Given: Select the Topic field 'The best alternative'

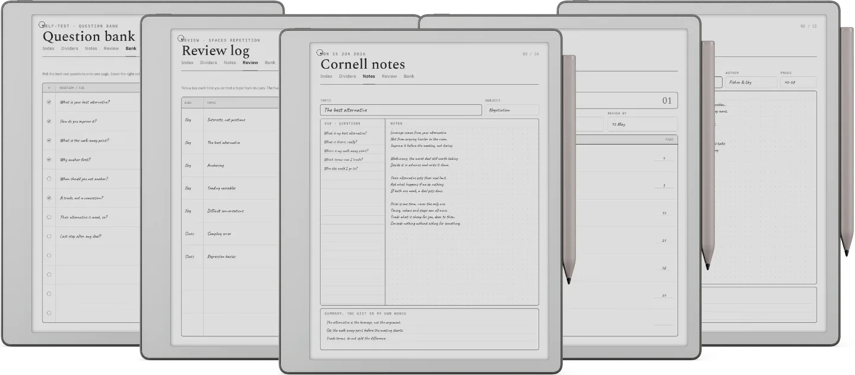Looking at the screenshot, I should pyautogui.click(x=401, y=110).
